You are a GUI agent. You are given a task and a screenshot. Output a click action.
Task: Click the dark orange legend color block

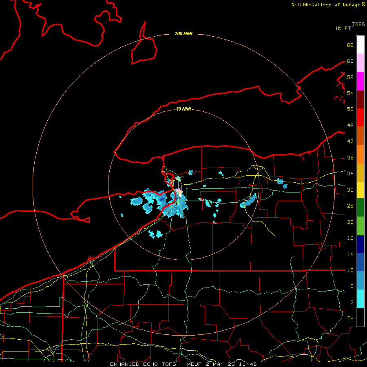pos(360,136)
